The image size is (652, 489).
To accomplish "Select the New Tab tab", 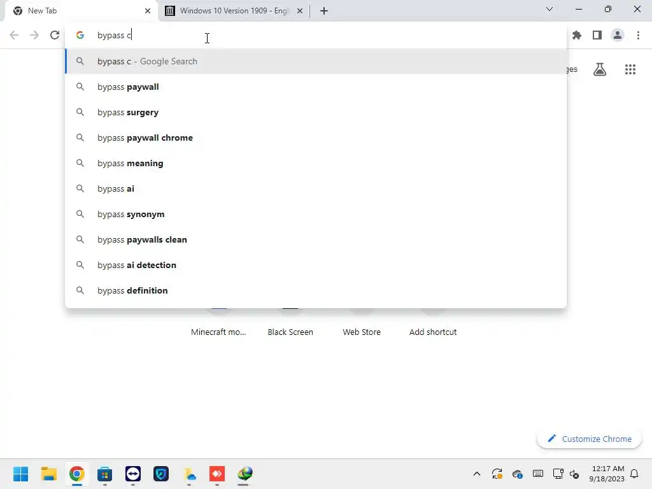I will pyautogui.click(x=81, y=11).
